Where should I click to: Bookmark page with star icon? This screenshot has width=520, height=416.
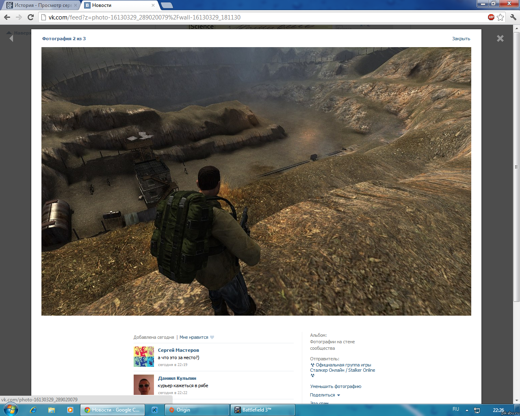coord(500,17)
